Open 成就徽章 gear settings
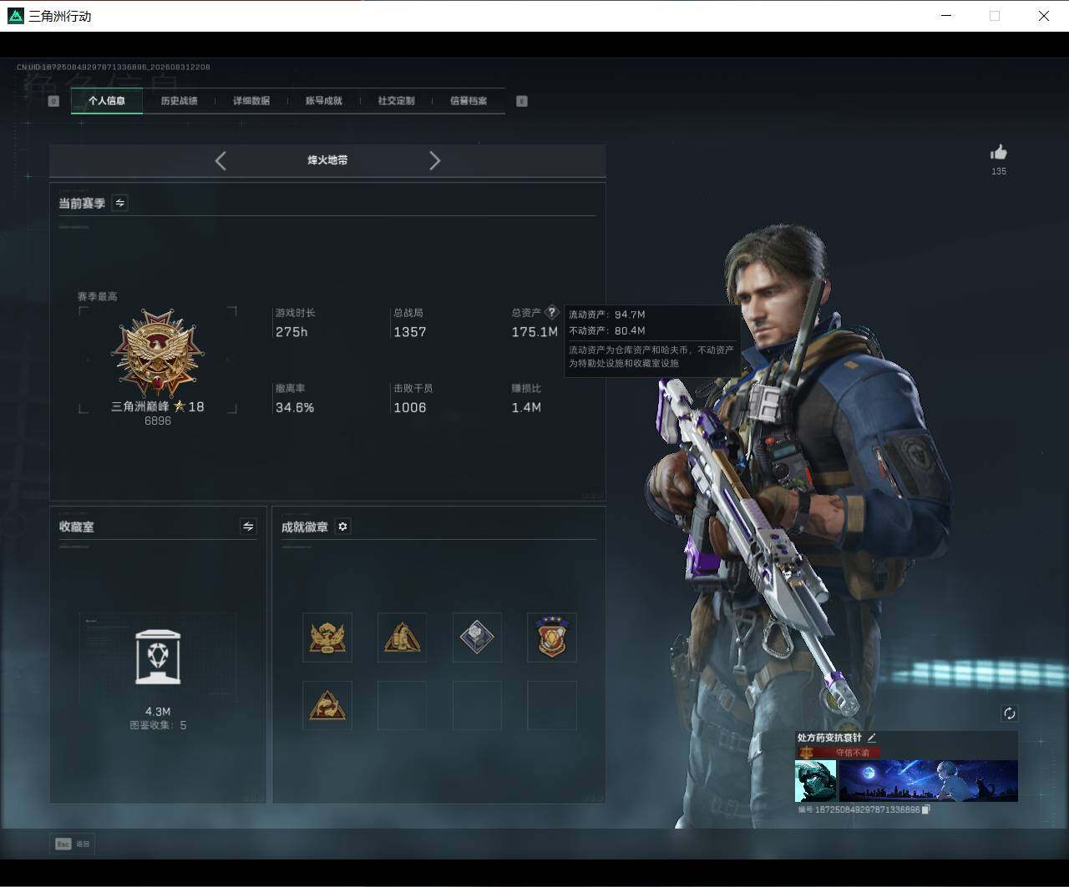This screenshot has width=1069, height=887. 342,527
